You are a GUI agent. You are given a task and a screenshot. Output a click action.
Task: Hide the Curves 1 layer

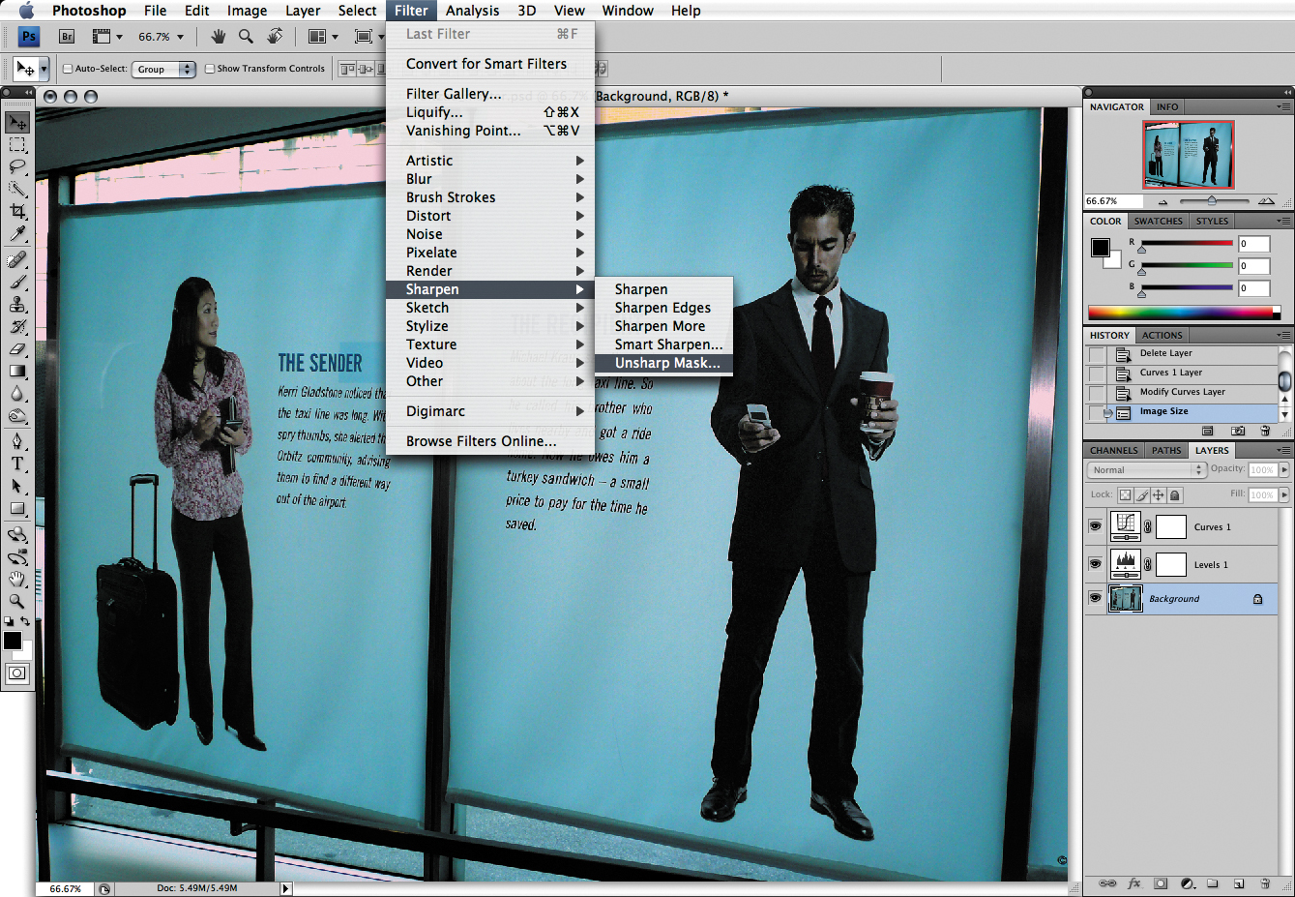click(1095, 526)
